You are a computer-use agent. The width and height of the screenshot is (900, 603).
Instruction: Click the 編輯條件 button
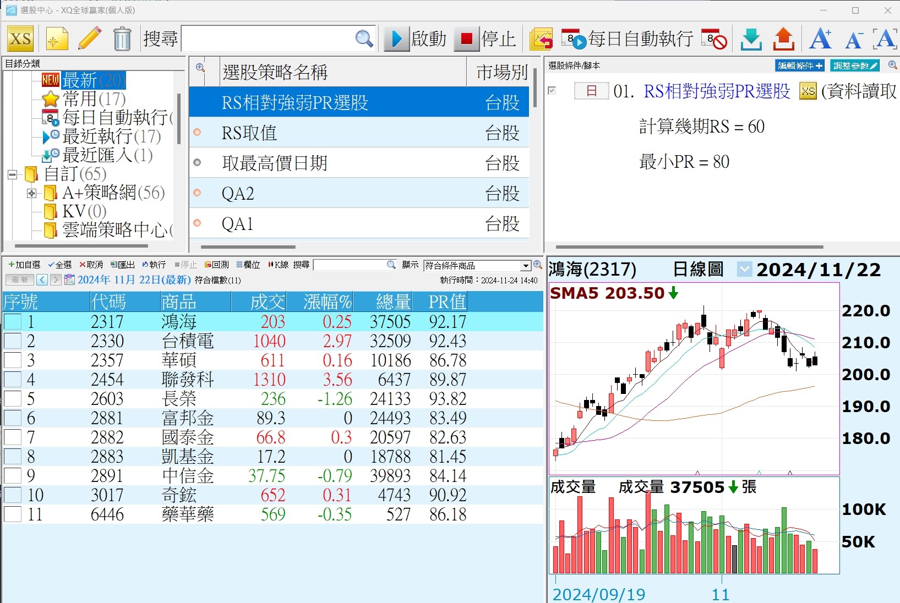tap(799, 66)
